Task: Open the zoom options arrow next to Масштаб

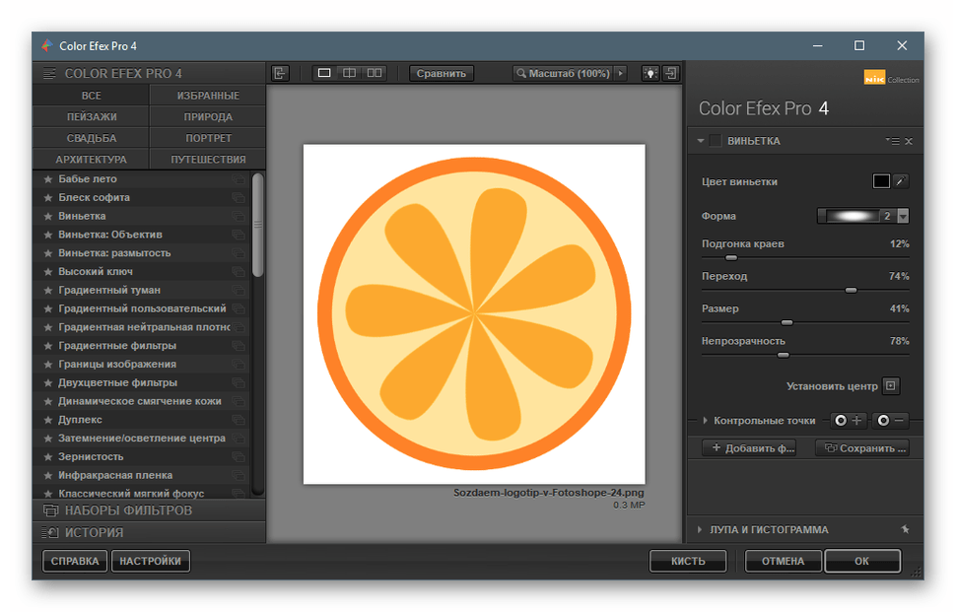Action: tap(621, 73)
